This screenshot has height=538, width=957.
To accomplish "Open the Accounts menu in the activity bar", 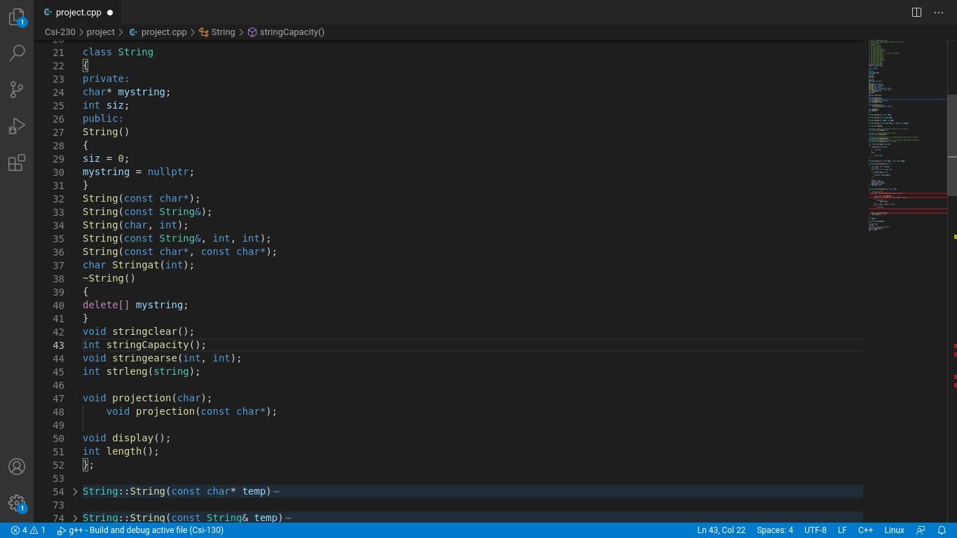I will [17, 467].
